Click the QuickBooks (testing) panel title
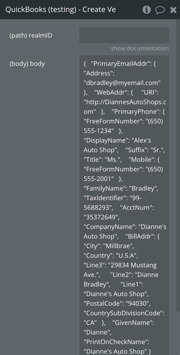Viewport: 180px width, 355px height. click(60, 10)
